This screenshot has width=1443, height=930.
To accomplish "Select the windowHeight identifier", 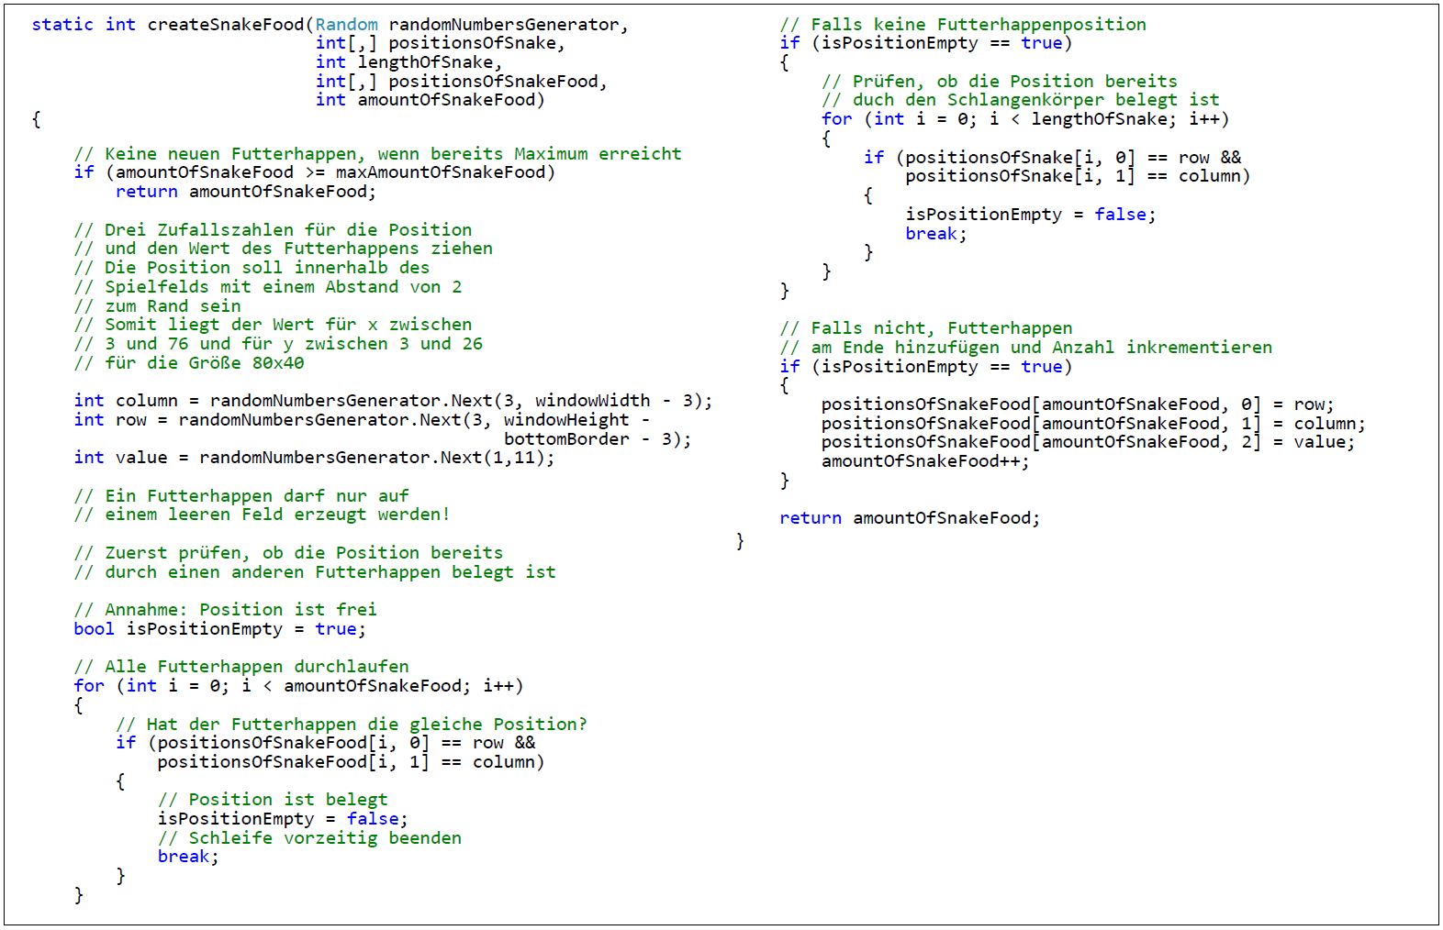I will [566, 420].
